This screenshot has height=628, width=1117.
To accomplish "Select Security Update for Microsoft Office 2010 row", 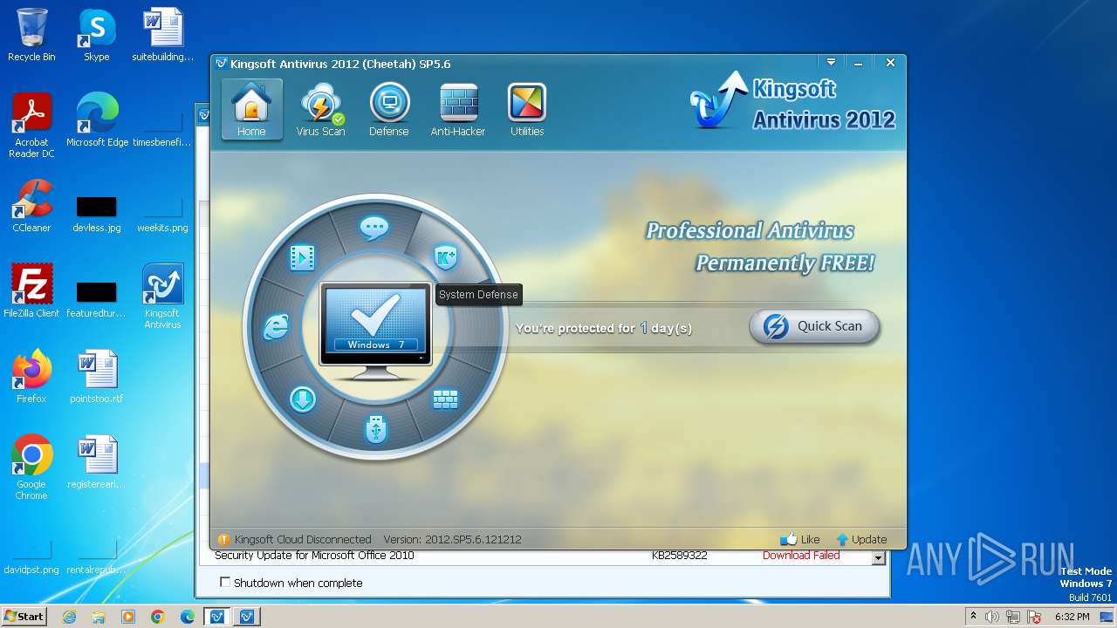I will (x=542, y=556).
